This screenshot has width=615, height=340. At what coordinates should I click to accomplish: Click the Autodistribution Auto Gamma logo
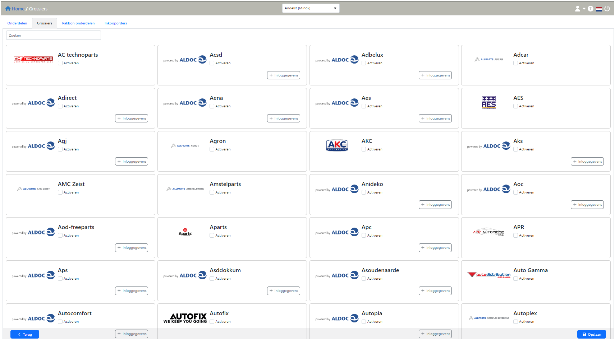(x=489, y=275)
